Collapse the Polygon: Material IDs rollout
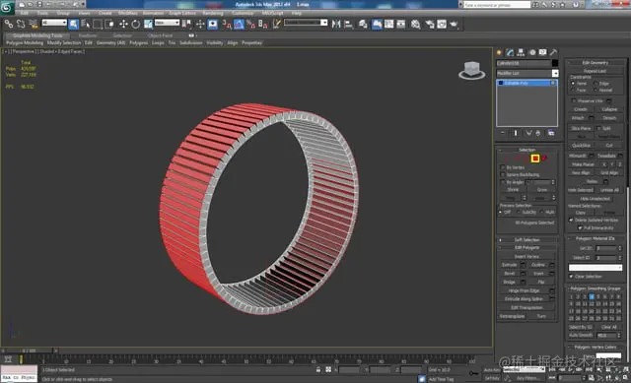The width and height of the screenshot is (631, 383). pos(596,238)
